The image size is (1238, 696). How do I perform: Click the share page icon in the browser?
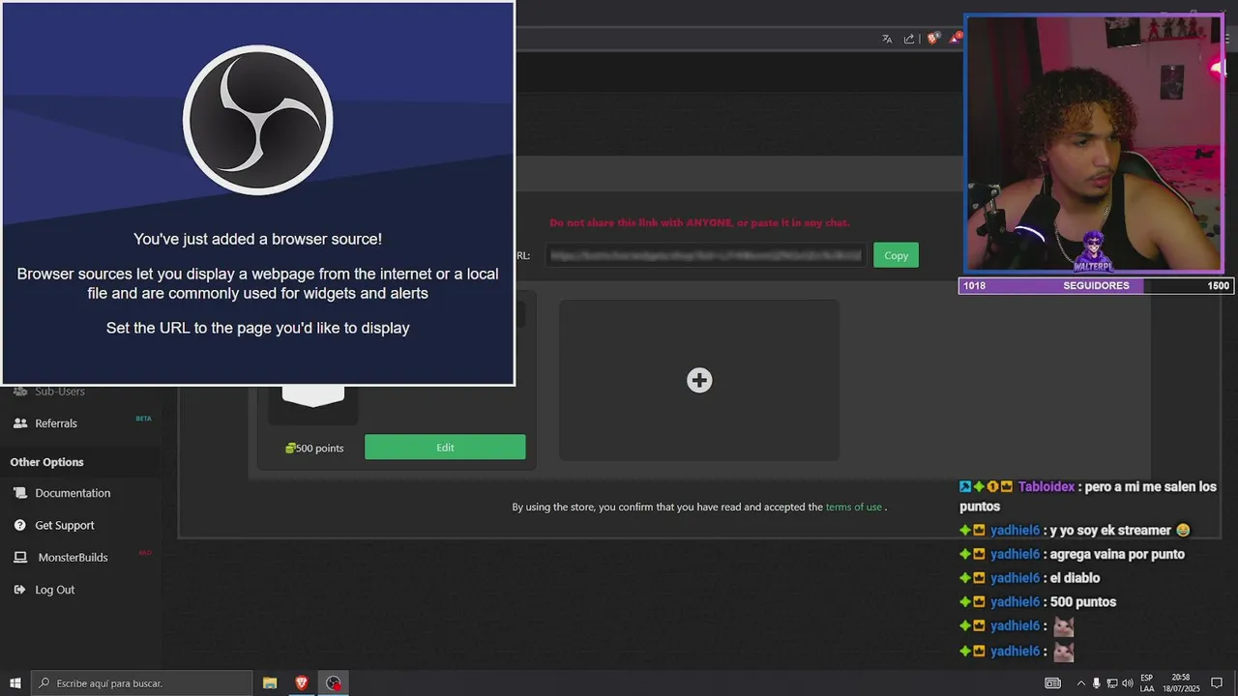click(909, 39)
